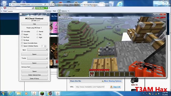
Task: Select the share URL text field
Action: tap(90, 87)
